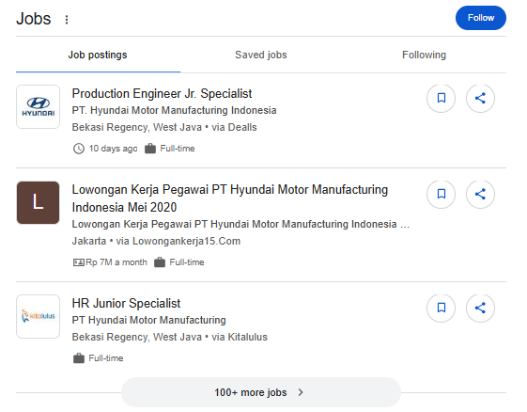
Task: Share the HR Junior Specialist job
Action: [480, 308]
